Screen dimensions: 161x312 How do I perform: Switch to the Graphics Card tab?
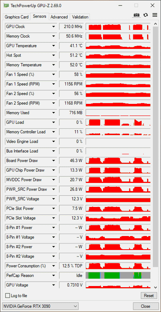[17, 17]
